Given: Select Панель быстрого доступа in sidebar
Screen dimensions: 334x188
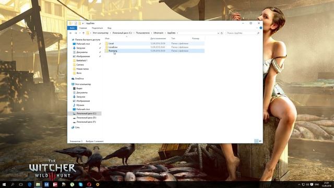Looking at the screenshot, I should tap(87, 40).
